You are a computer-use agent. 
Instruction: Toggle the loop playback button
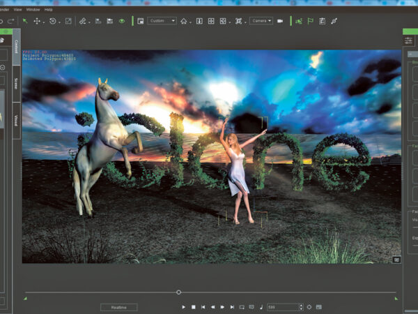click(x=242, y=307)
